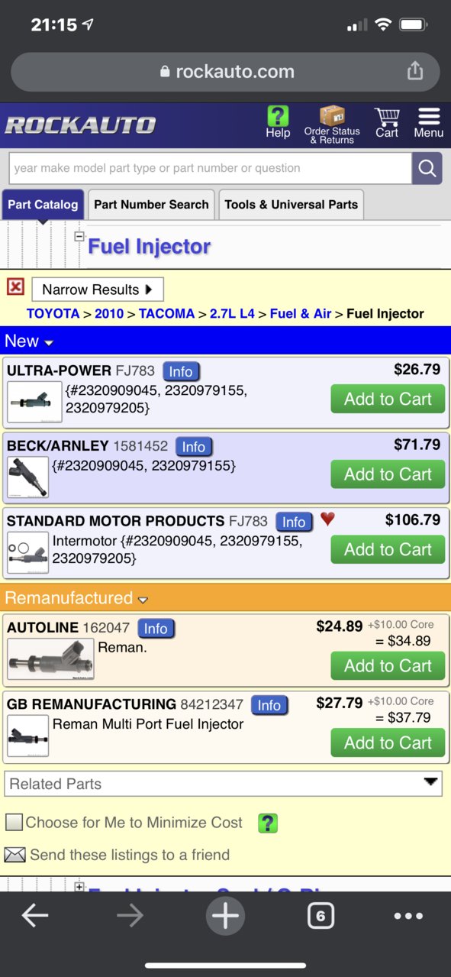Viewport: 451px width, 977px height.
Task: Open the shopping Cart icon
Action: click(387, 117)
